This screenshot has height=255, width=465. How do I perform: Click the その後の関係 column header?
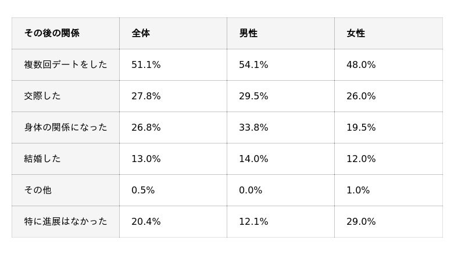(x=66, y=33)
